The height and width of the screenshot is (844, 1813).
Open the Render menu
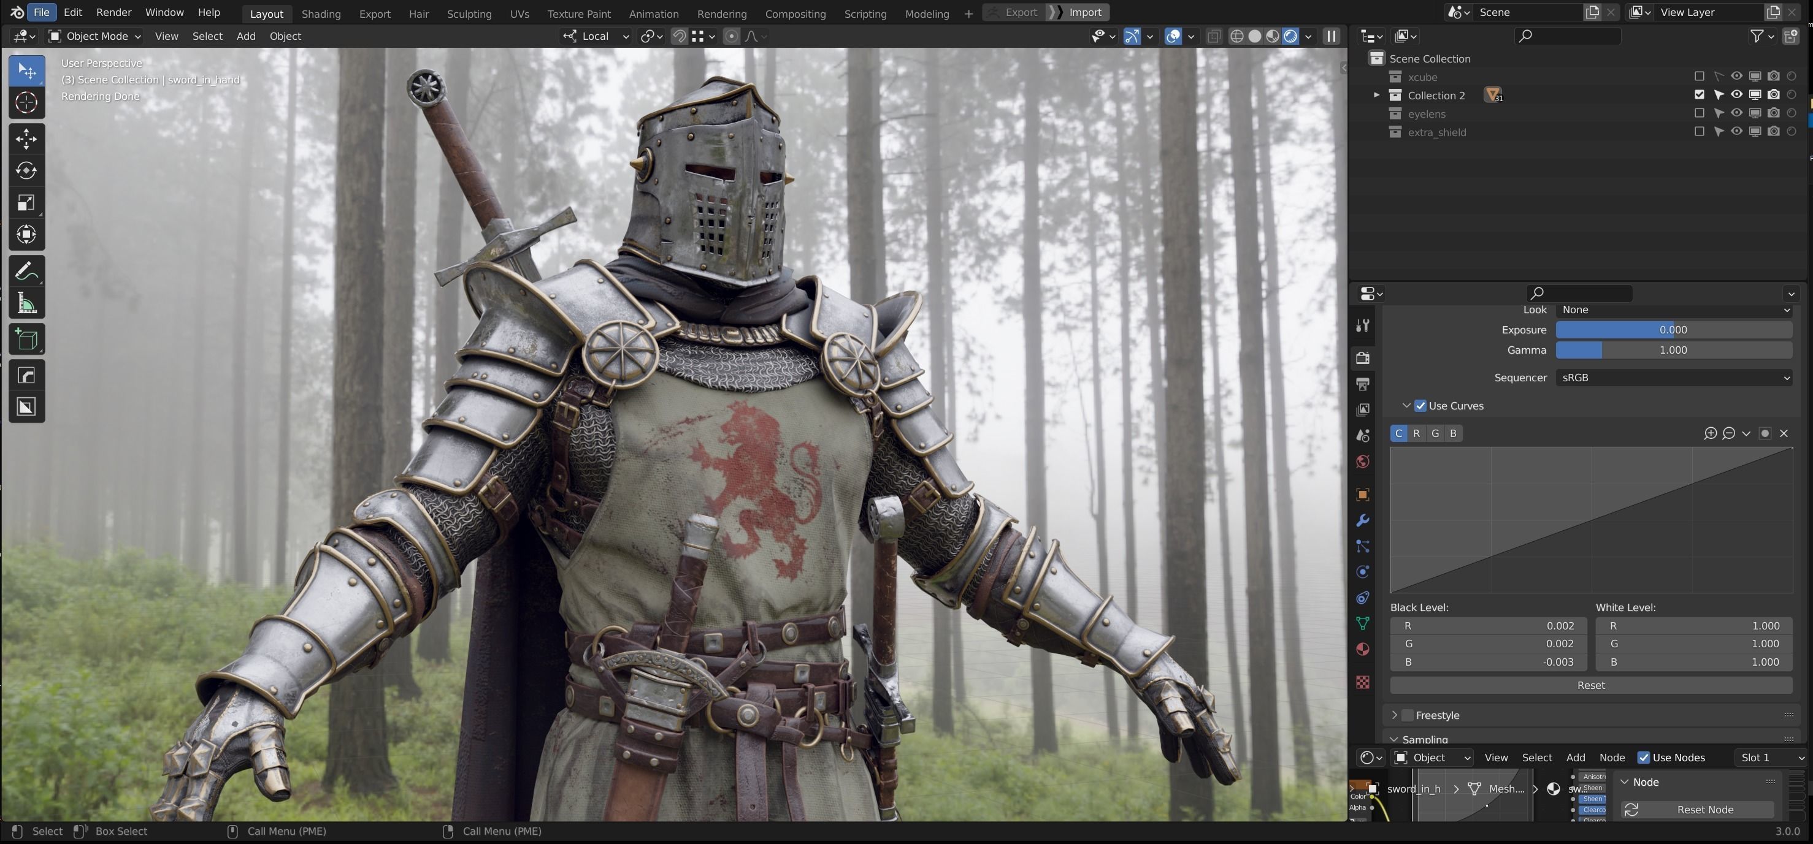[x=113, y=13]
